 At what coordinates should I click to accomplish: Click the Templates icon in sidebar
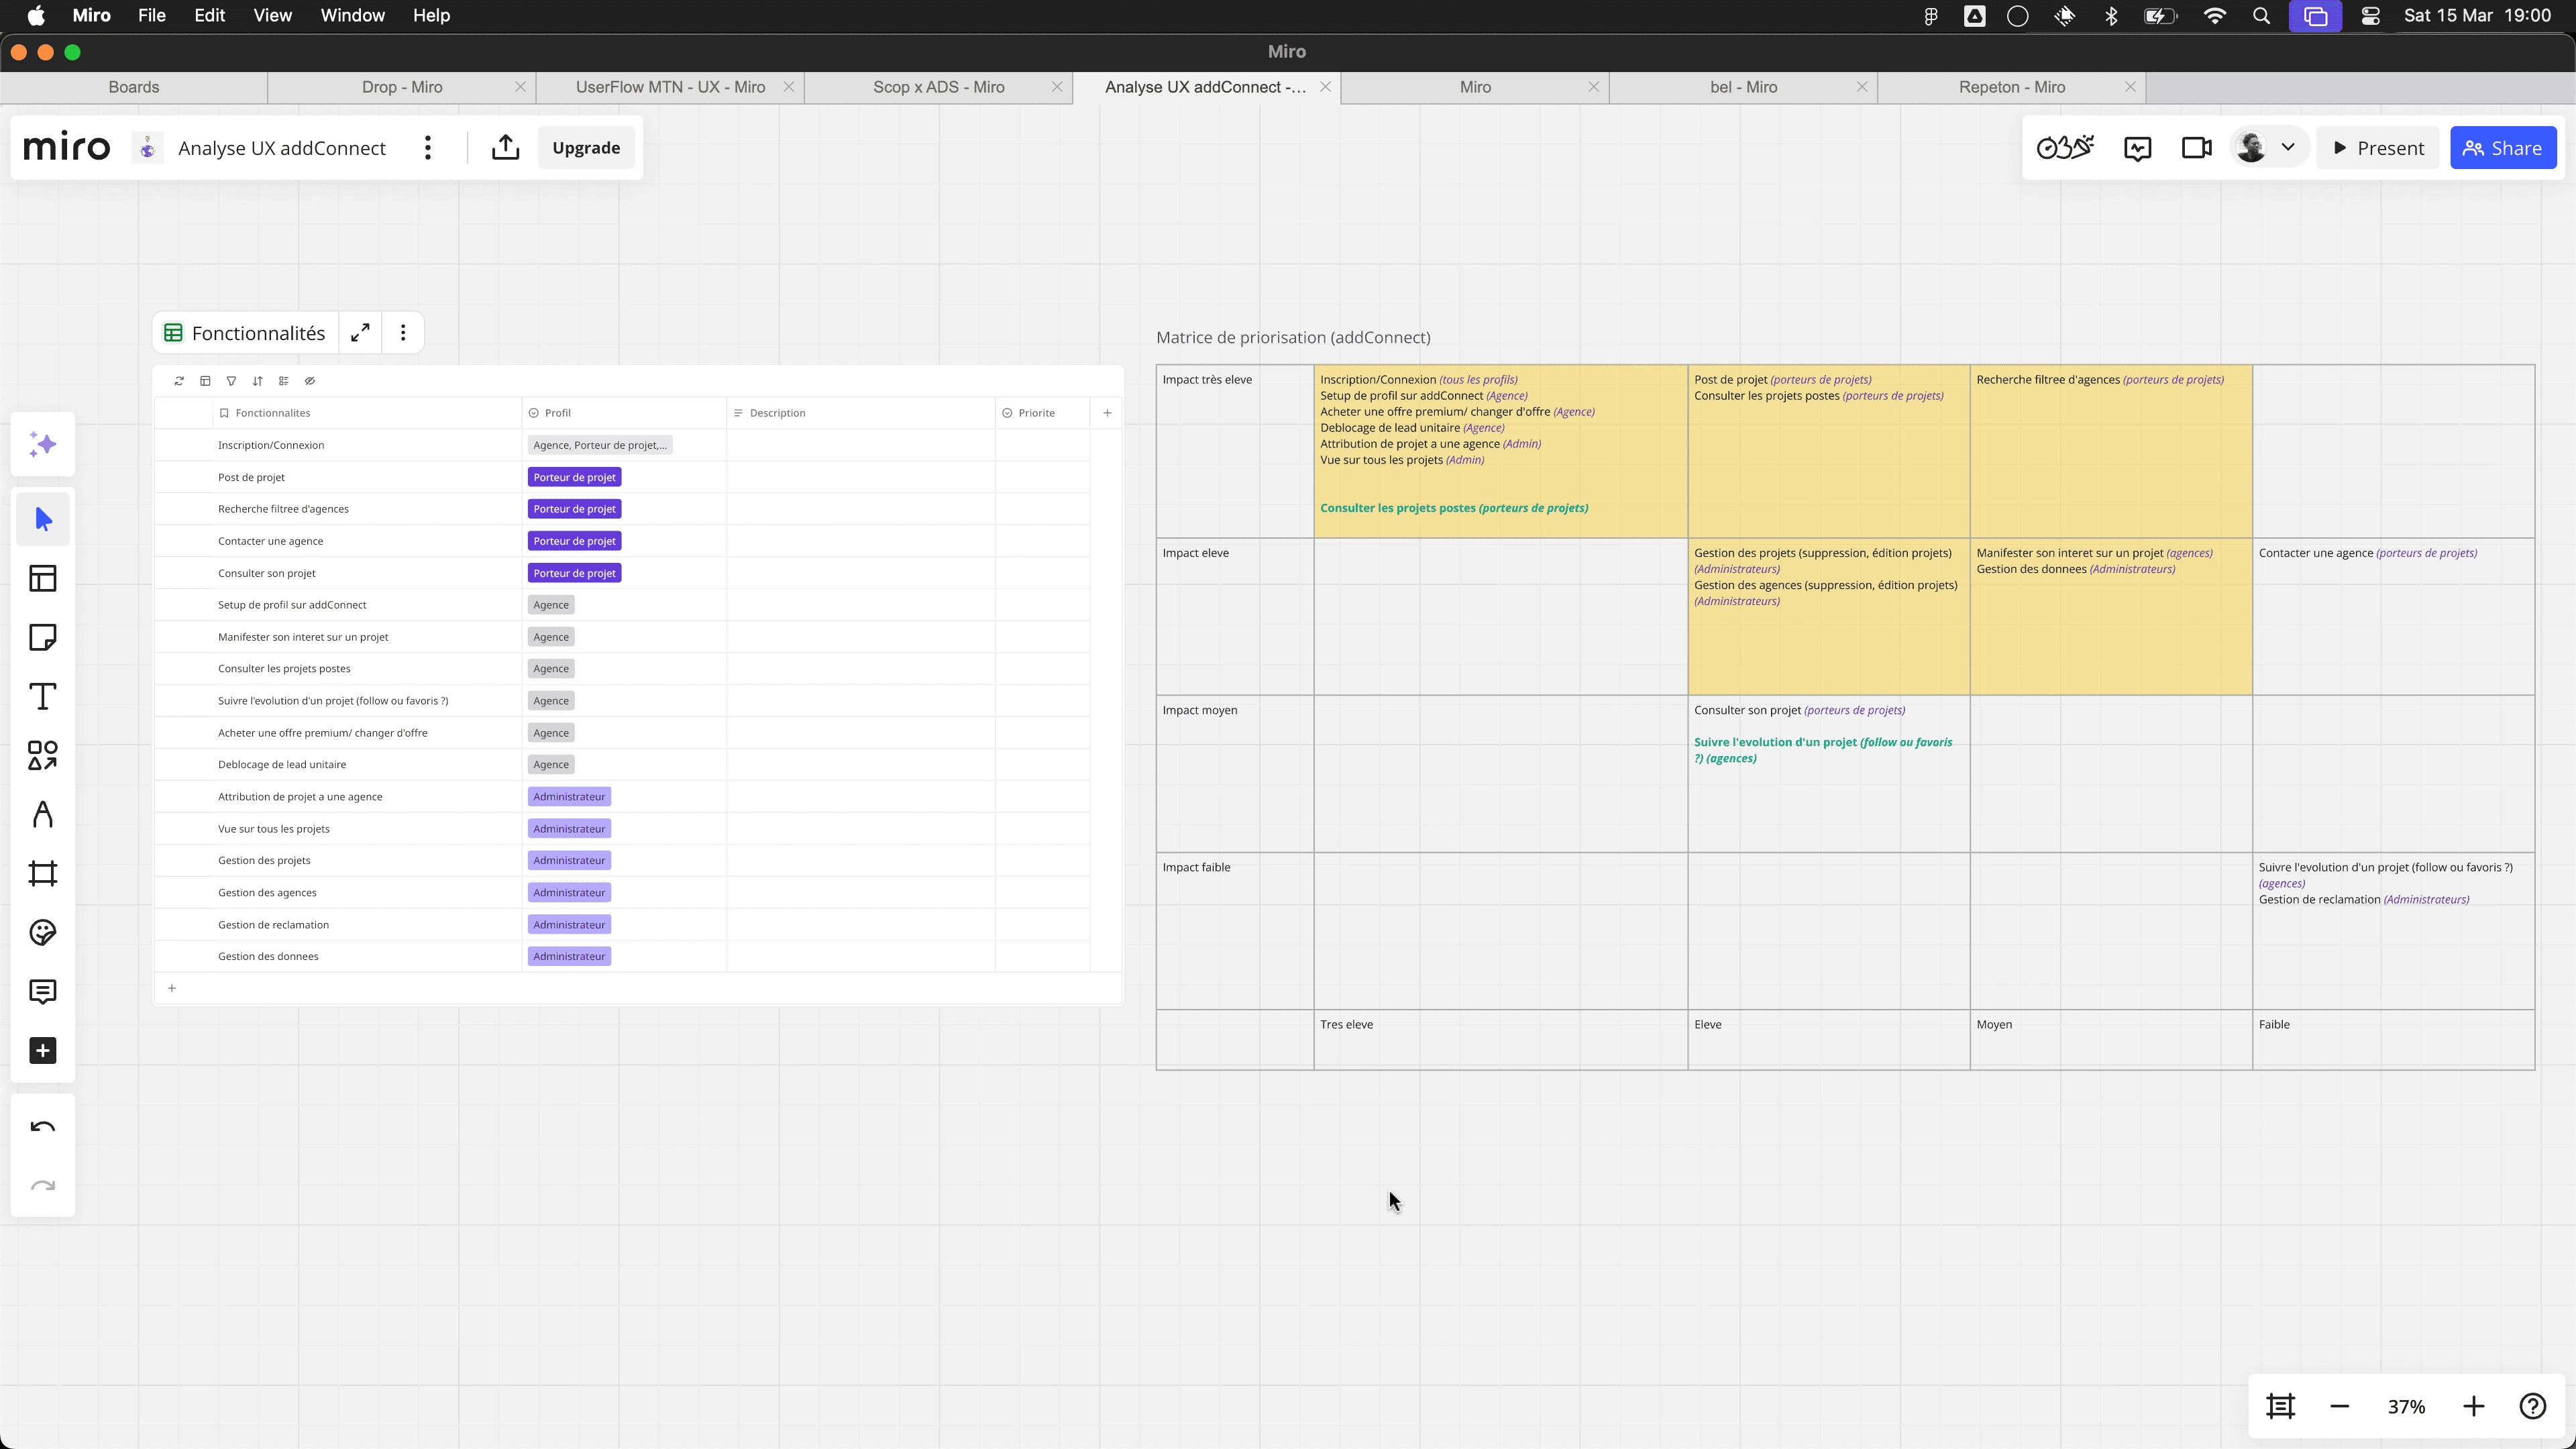(42, 579)
